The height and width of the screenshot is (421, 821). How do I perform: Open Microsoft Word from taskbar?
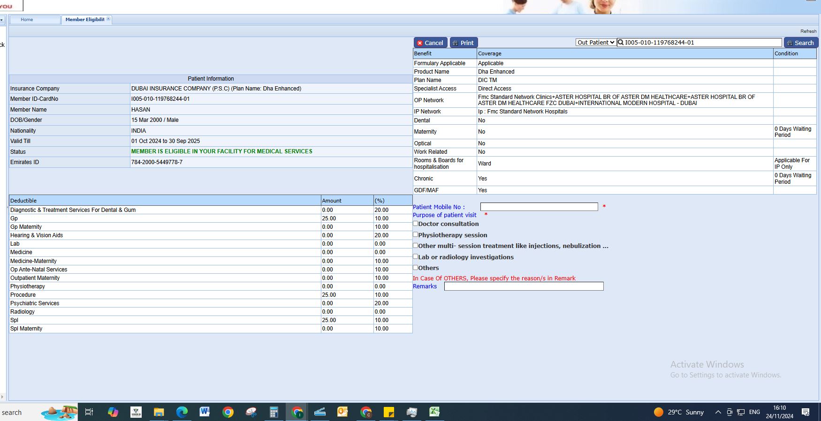click(x=205, y=412)
